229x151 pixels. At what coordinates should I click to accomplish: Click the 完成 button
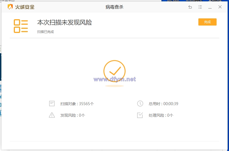click(x=207, y=22)
